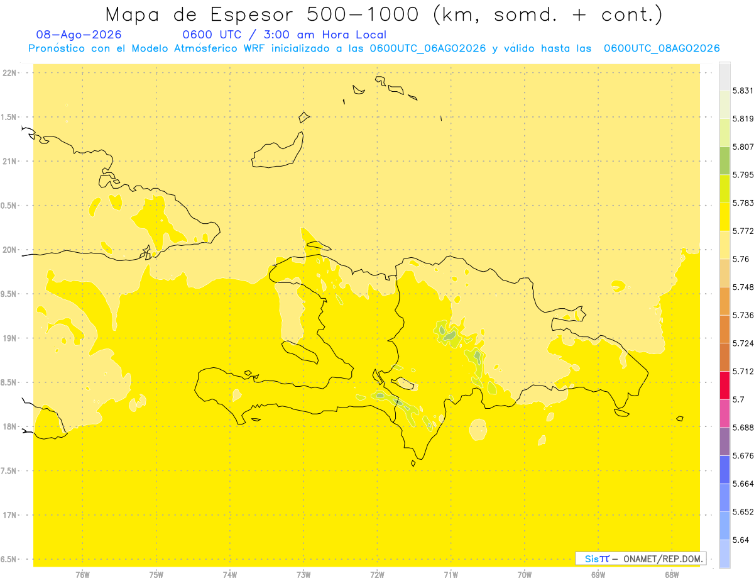The width and height of the screenshot is (754, 583).
Task: Click the colorbar value 5.688
Action: coord(743,428)
